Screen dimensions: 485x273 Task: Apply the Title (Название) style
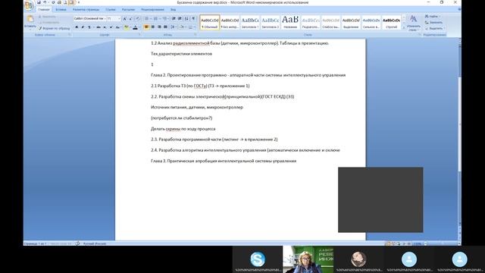[x=290, y=22]
